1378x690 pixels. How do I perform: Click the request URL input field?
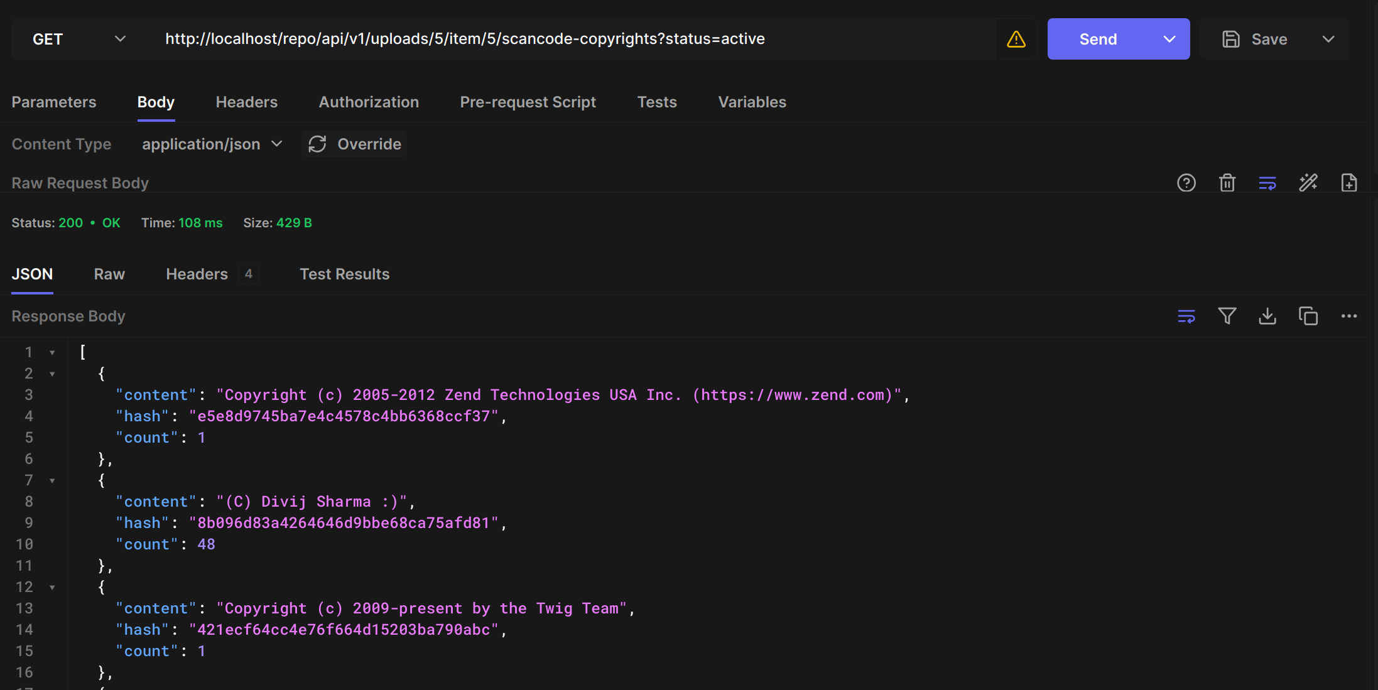pos(570,39)
